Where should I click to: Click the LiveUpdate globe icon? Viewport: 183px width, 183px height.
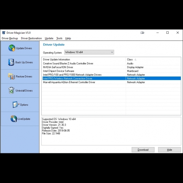pyautogui.click(x=14, y=119)
